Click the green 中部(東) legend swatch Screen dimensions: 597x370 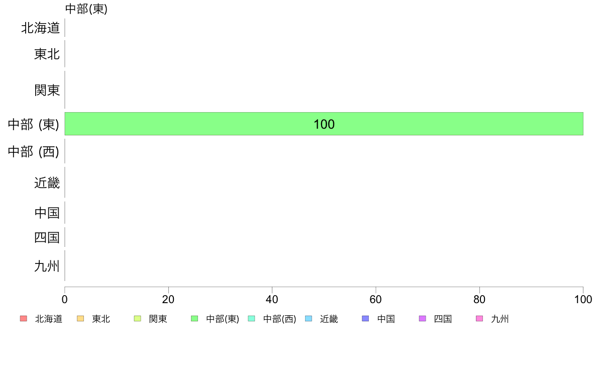coord(194,319)
